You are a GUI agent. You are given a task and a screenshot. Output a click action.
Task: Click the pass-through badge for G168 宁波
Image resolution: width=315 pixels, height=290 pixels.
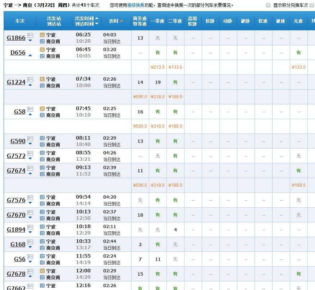[x=42, y=241]
